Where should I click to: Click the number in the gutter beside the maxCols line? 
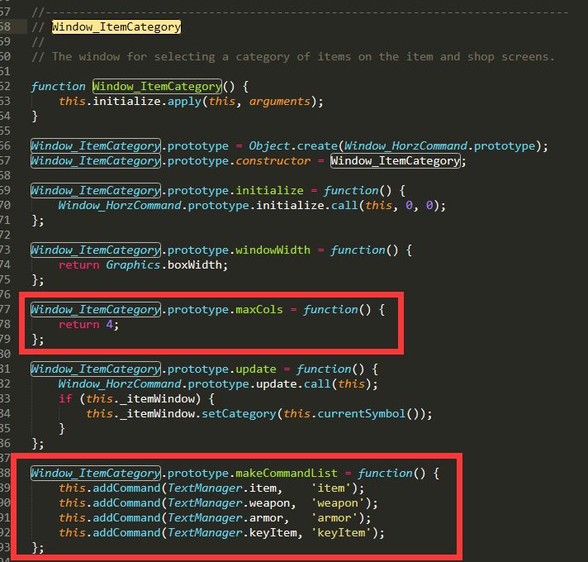point(5,309)
